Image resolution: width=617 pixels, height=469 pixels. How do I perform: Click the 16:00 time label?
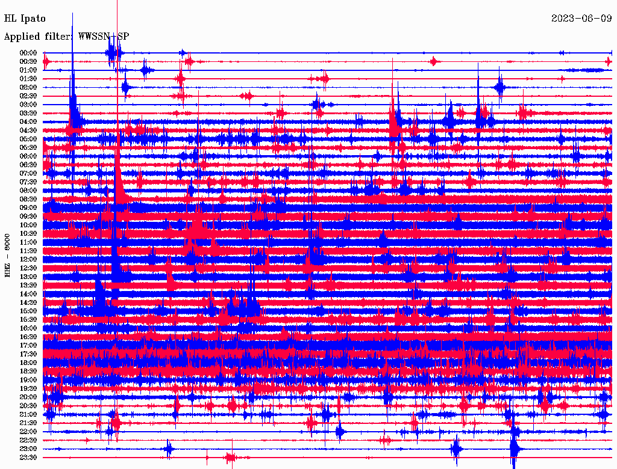tap(28, 328)
